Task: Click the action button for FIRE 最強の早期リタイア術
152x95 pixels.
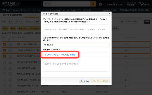Action: coord(10,86)
